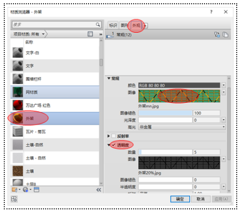Open the create material dropdown arrow
This screenshot has width=241, height=211.
coord(31,190)
